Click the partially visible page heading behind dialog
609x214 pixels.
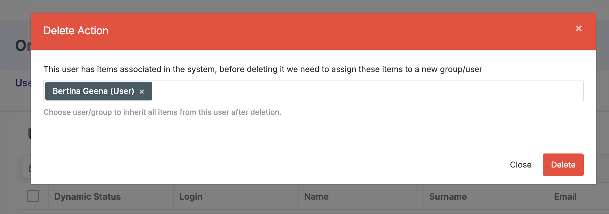click(22, 46)
